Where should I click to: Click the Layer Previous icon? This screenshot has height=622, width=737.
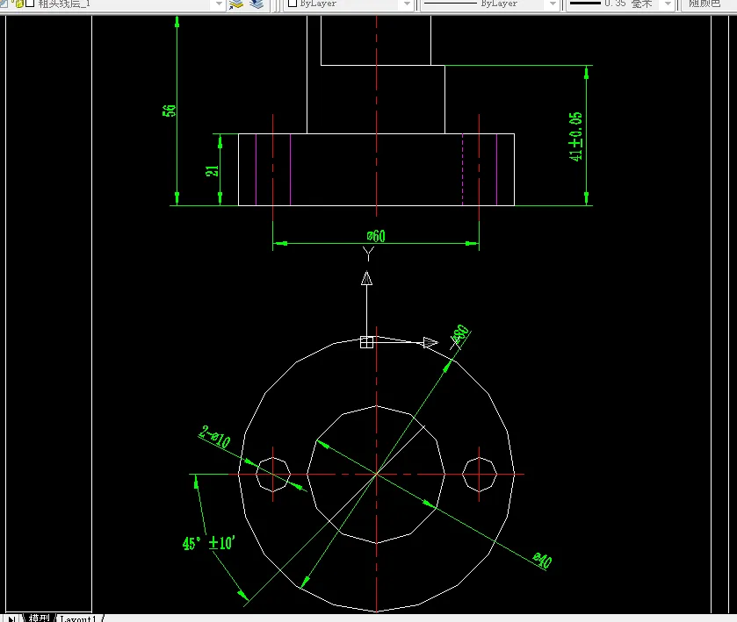257,4
